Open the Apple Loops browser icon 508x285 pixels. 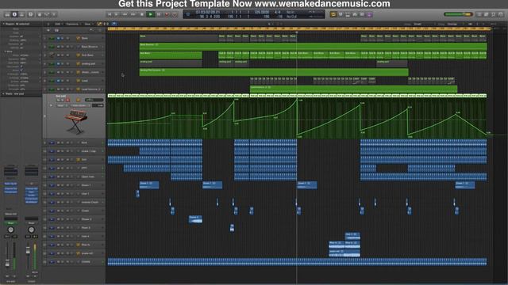[494, 14]
